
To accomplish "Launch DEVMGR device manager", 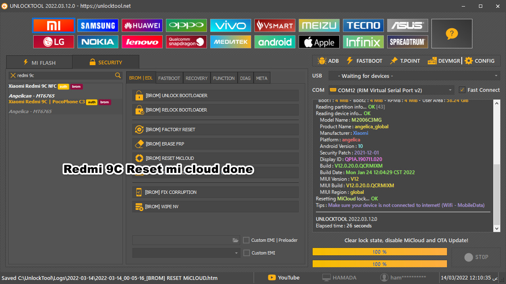I will coord(444,61).
